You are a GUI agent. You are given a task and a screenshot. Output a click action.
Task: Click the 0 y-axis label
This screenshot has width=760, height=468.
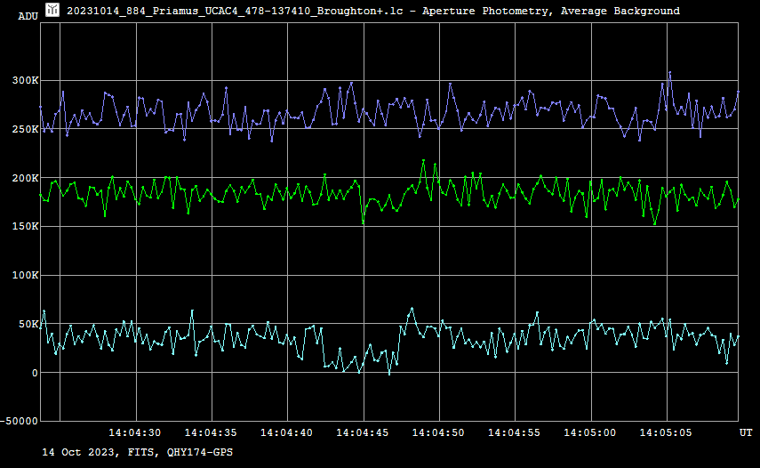pos(35,373)
